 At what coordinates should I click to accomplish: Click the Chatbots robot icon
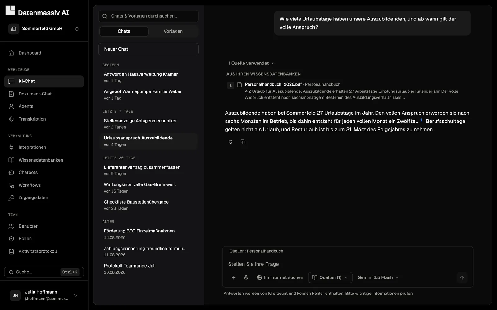(x=11, y=172)
